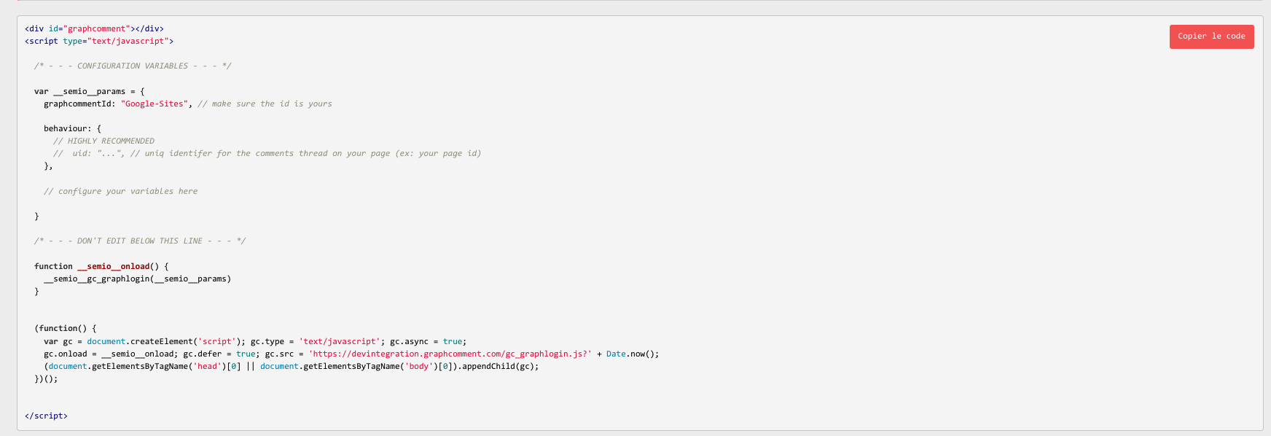1271x436 pixels.
Task: Click the "configure your variables here" comment
Action: click(x=120, y=191)
